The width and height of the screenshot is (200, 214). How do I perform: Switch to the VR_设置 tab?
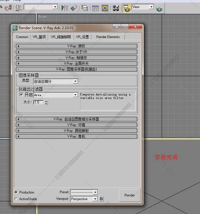(x=82, y=37)
